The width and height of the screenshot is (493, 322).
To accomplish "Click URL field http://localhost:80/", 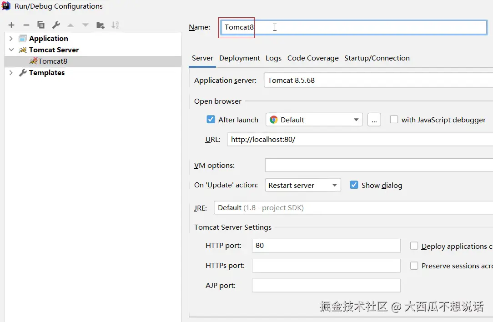I will [x=360, y=139].
